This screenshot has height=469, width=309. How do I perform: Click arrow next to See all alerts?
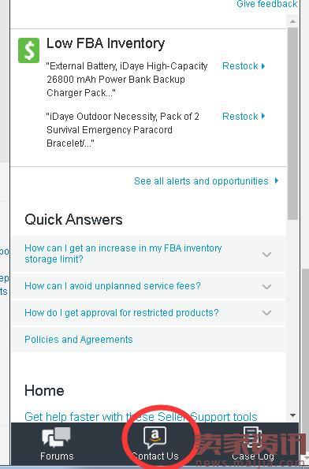coord(277,181)
